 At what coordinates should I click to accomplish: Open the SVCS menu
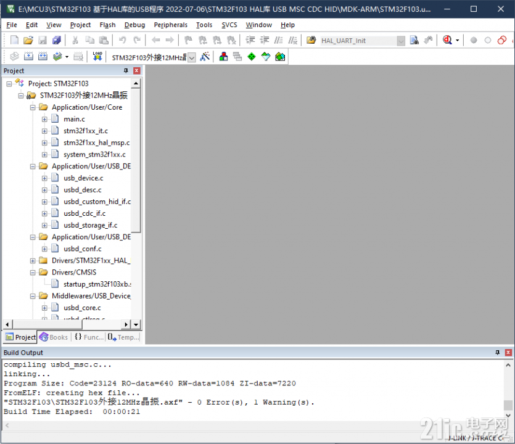(x=229, y=25)
